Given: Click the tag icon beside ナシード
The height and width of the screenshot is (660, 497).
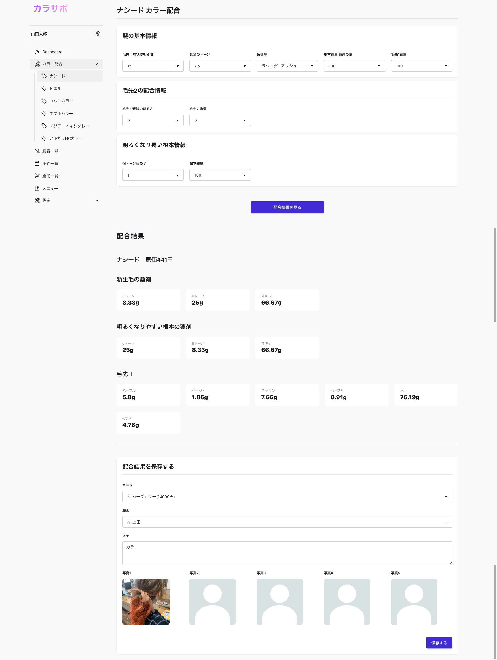Looking at the screenshot, I should [x=44, y=76].
